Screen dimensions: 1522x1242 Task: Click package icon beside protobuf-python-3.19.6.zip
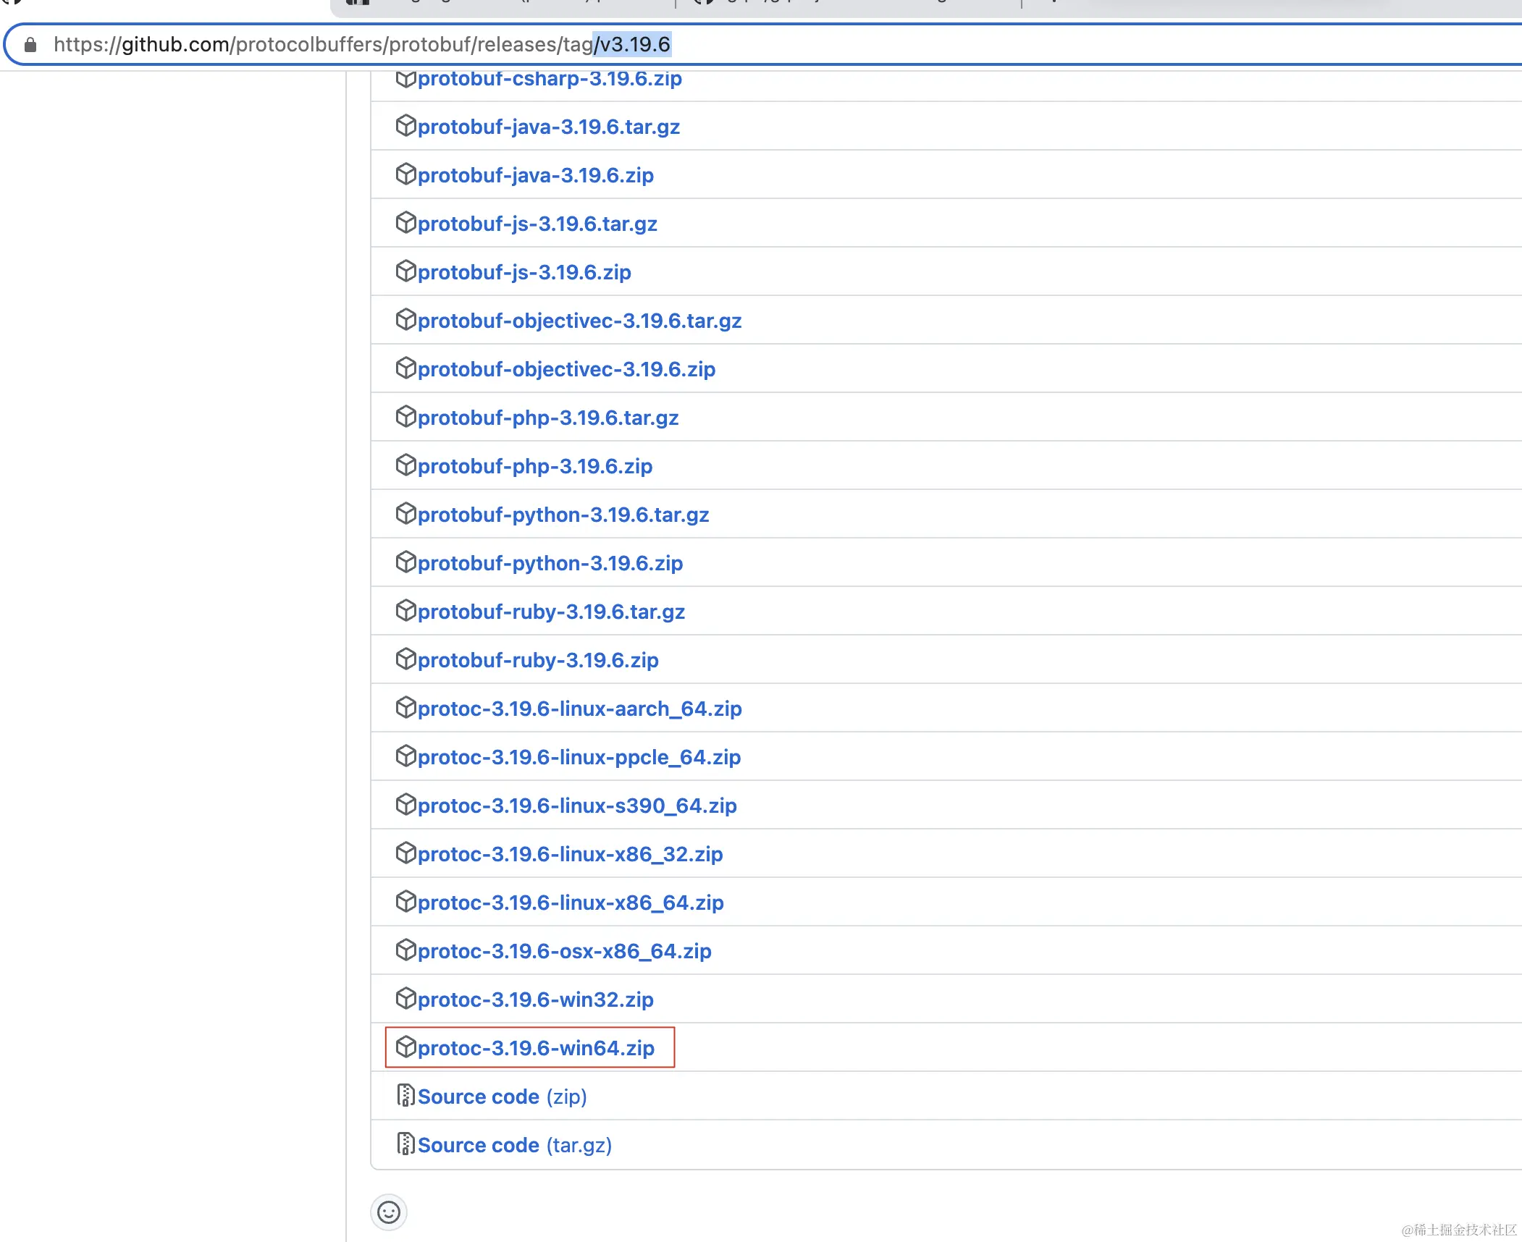tap(405, 562)
